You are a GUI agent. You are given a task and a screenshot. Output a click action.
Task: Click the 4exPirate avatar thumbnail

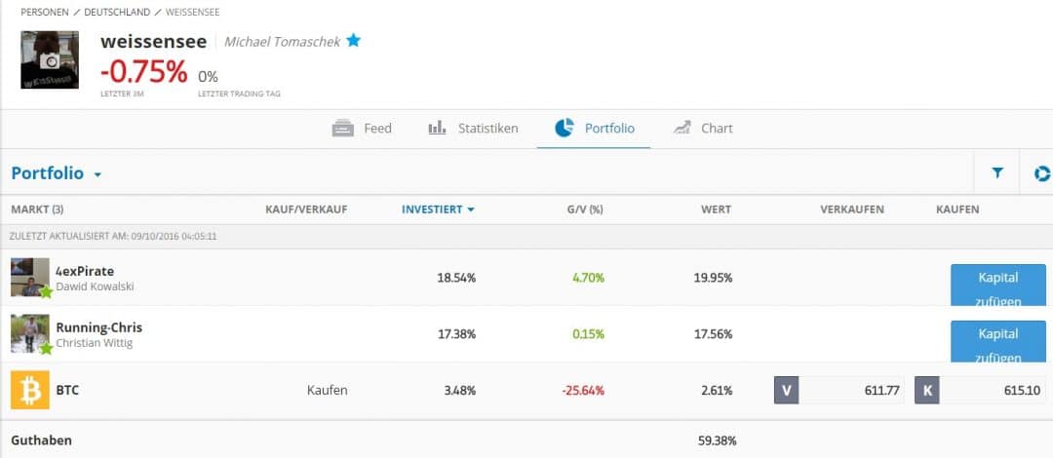coord(29,277)
